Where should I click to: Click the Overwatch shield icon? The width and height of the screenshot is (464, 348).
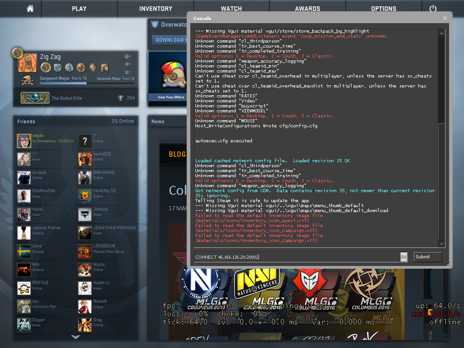155,24
